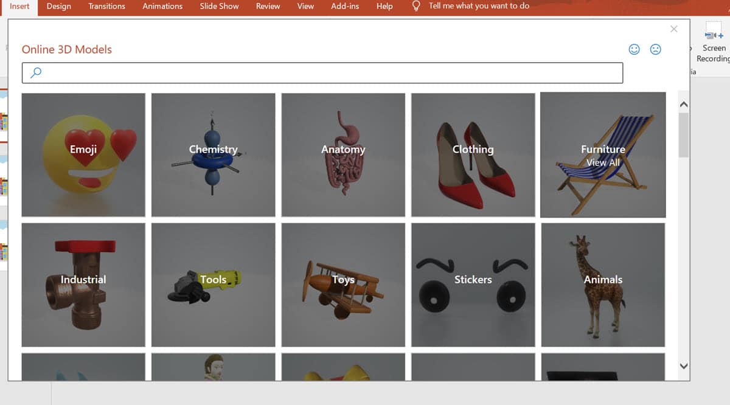This screenshot has width=730, height=405.
Task: Close the Online 3D Models dialog
Action: [674, 29]
